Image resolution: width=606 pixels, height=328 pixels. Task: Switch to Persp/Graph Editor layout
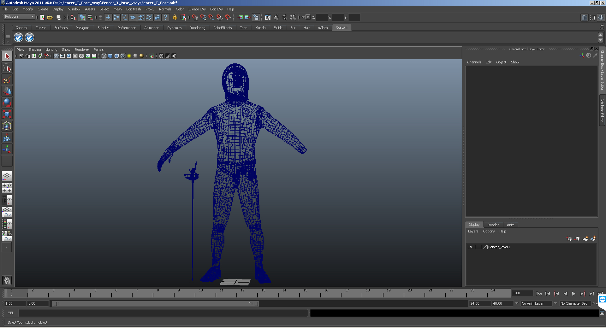tap(7, 212)
